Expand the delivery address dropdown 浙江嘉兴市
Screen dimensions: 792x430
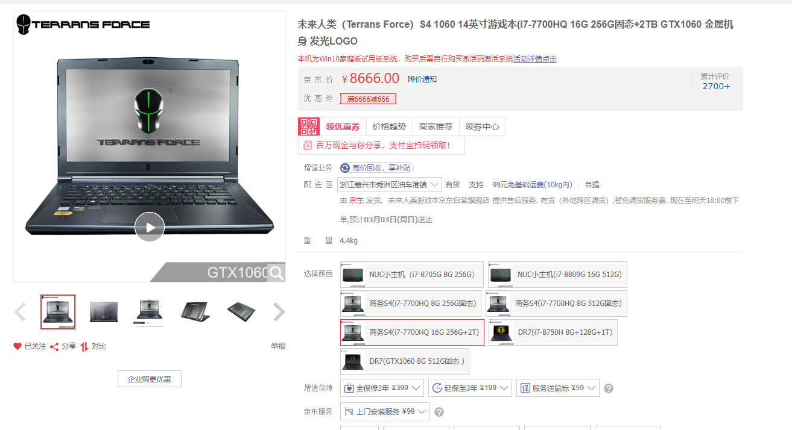click(390, 185)
